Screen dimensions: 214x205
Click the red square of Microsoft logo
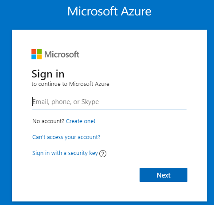(34, 51)
